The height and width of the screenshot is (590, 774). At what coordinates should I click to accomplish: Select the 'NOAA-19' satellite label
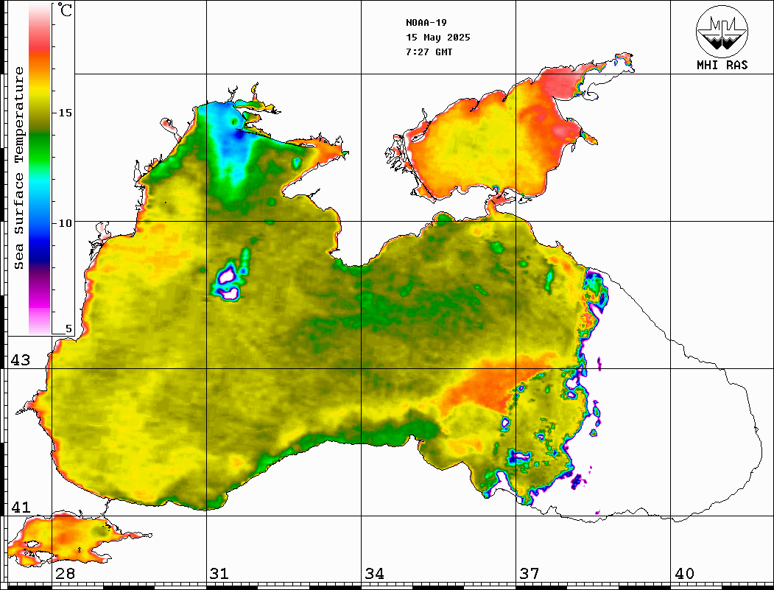[x=426, y=23]
